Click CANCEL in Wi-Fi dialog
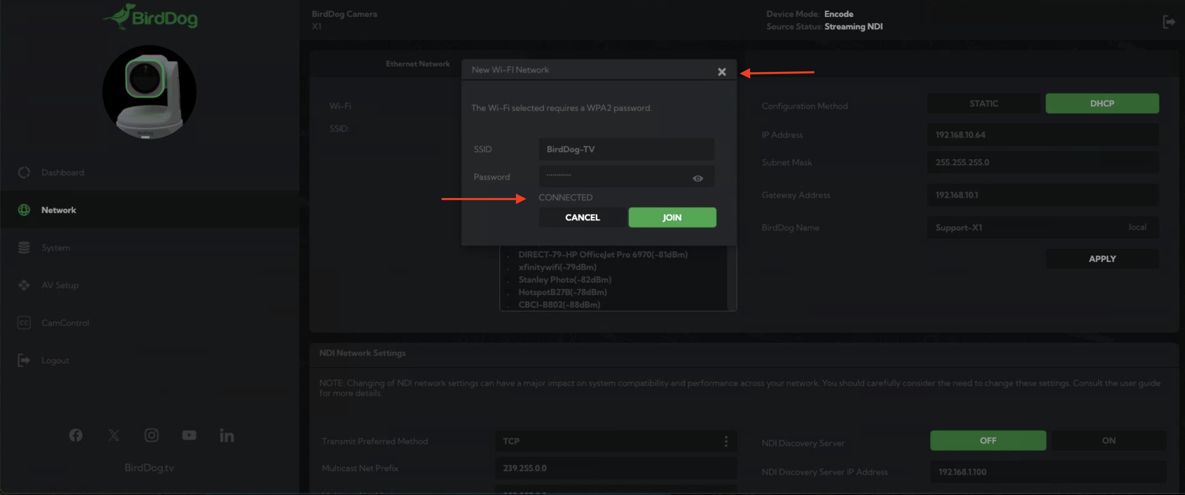Image resolution: width=1185 pixels, height=495 pixels. coord(582,217)
